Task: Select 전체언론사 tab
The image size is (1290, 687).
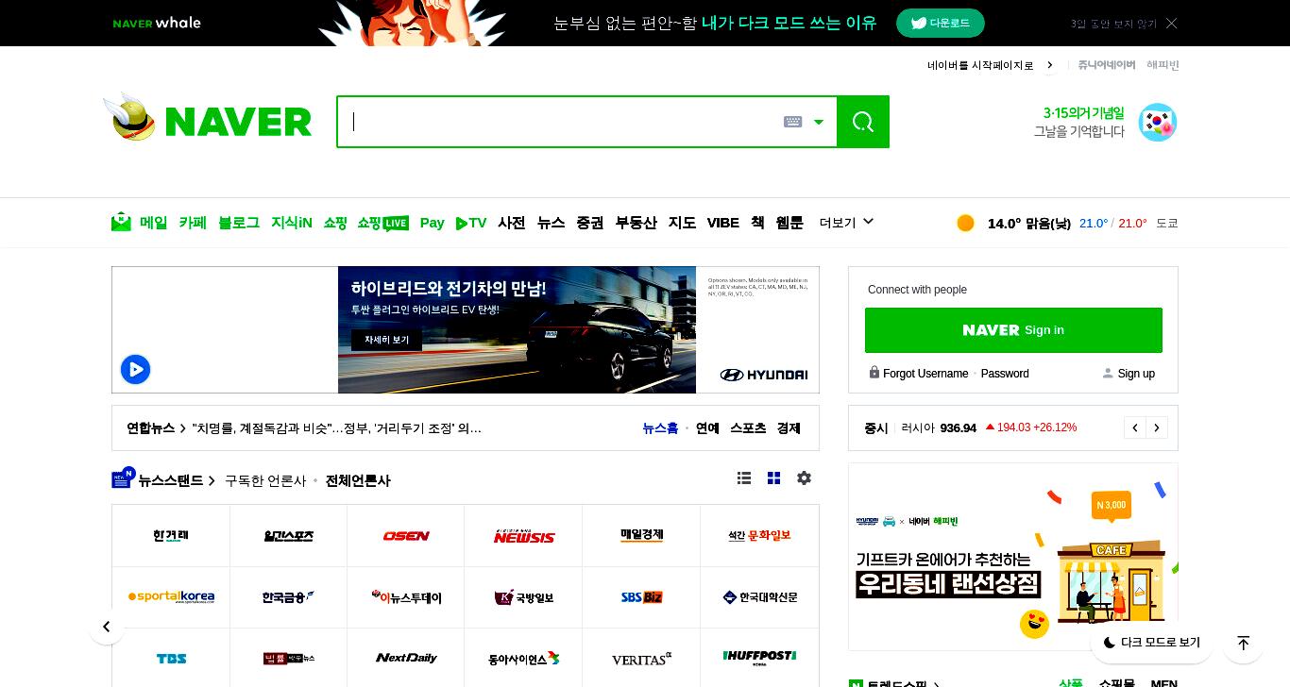Action: (x=358, y=480)
